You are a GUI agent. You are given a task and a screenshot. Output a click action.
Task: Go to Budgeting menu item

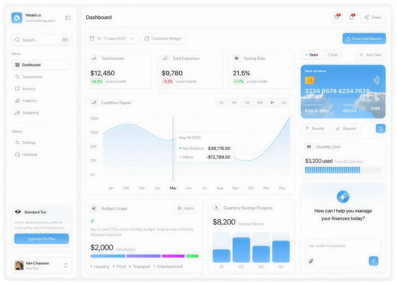pos(30,113)
